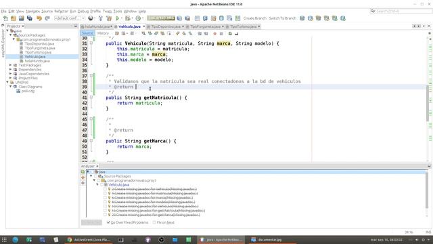This screenshot has height=244, width=433.
Task: Click the Chrome ActiveEvent taskbar item
Action: coord(89,240)
